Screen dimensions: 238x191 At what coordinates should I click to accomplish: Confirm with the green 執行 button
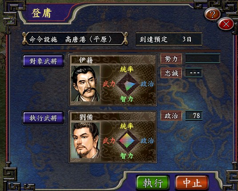pyautogui.click(x=153, y=183)
